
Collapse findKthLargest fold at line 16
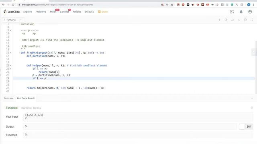coord(10,53)
